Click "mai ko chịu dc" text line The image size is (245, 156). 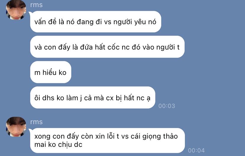(58, 144)
